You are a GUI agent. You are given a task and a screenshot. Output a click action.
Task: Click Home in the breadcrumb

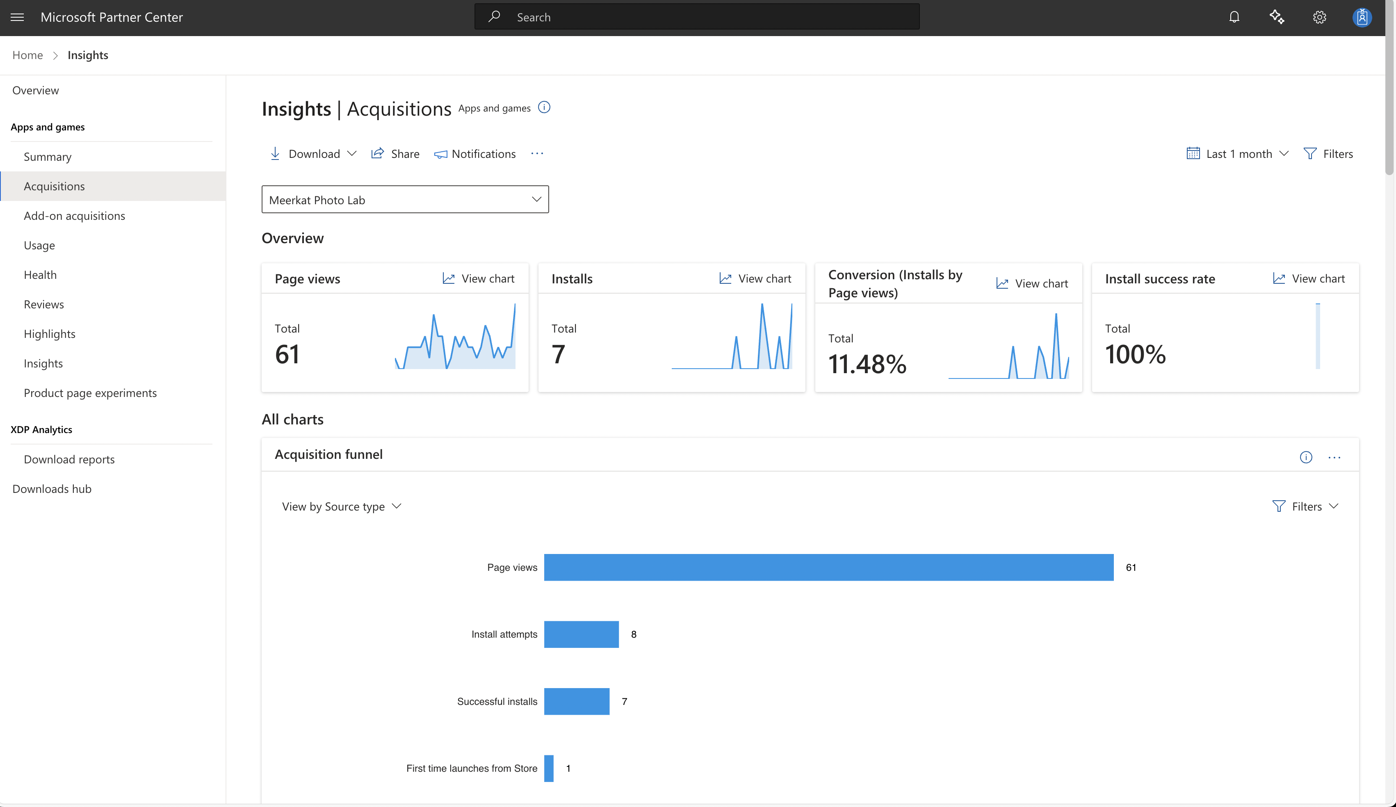[28, 55]
